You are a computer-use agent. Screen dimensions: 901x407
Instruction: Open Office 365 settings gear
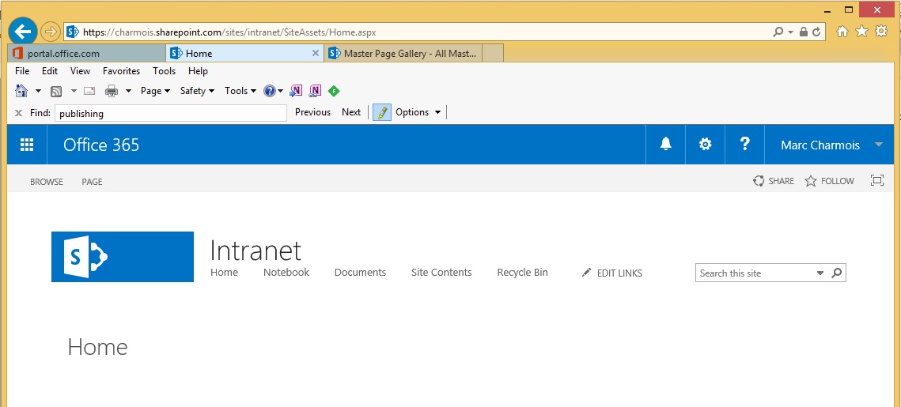tap(705, 144)
